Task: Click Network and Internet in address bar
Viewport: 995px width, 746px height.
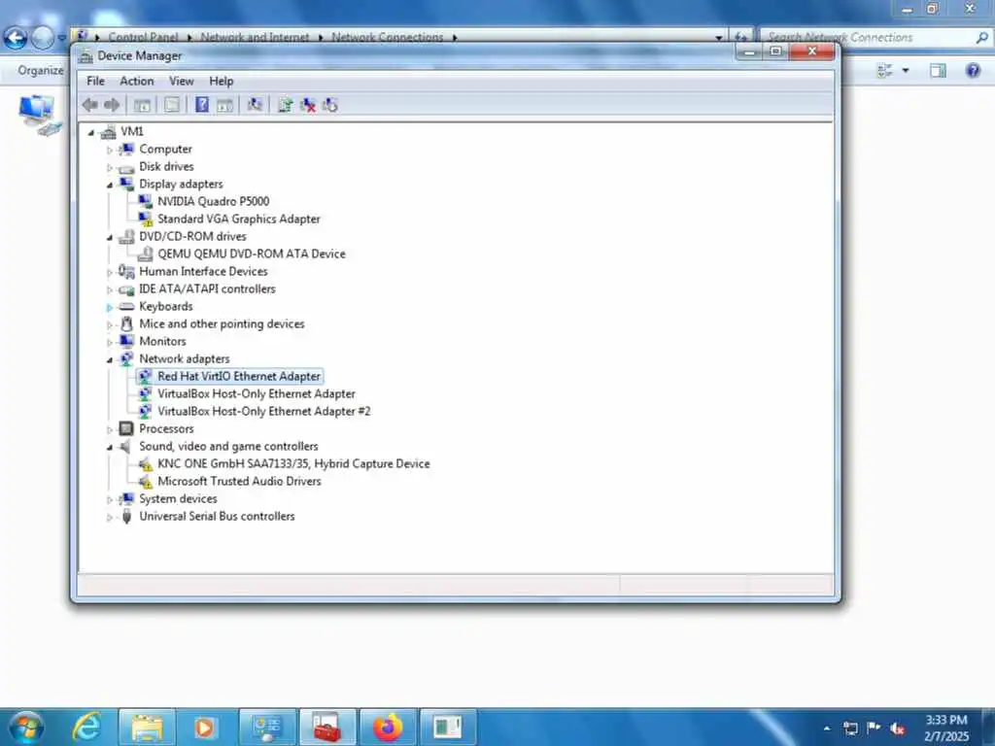Action: (x=255, y=38)
